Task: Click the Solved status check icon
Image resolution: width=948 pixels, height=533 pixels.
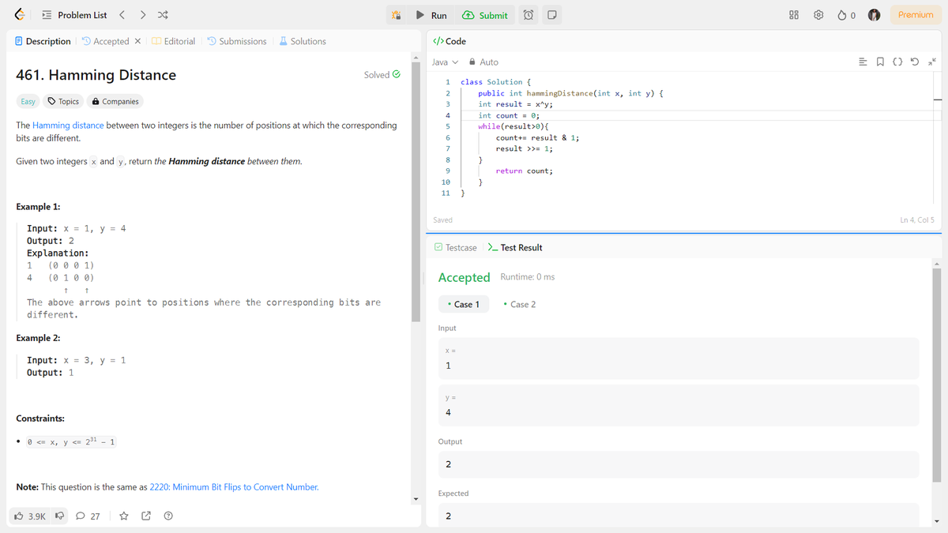Action: (397, 75)
